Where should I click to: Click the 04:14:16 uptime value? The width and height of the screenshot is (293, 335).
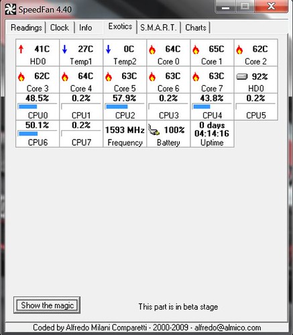[212, 134]
